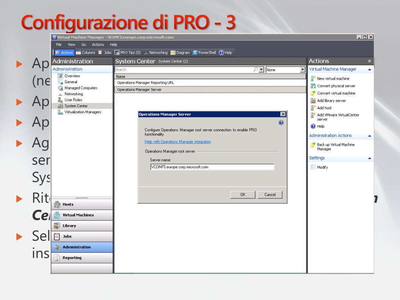Image resolution: width=400 pixels, height=300 pixels.
Task: Click Back up Virtual Machine Manager
Action: click(333, 147)
